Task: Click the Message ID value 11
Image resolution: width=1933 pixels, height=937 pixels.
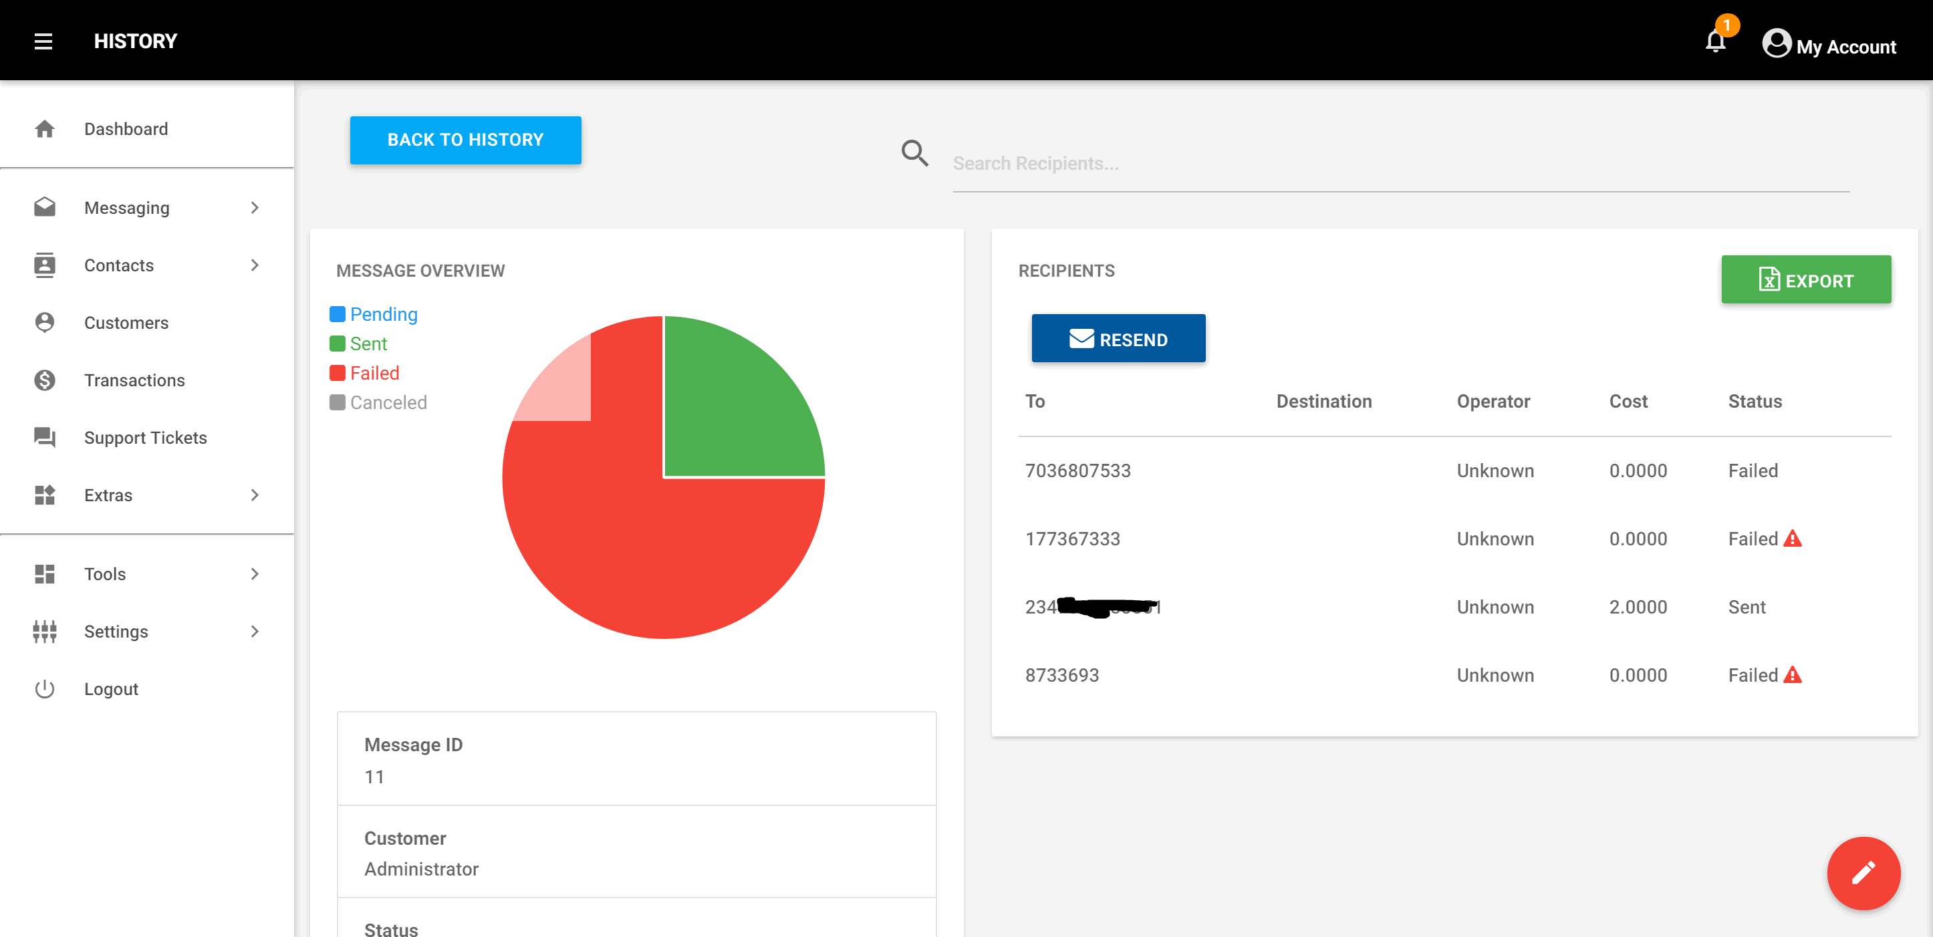Action: 374,777
